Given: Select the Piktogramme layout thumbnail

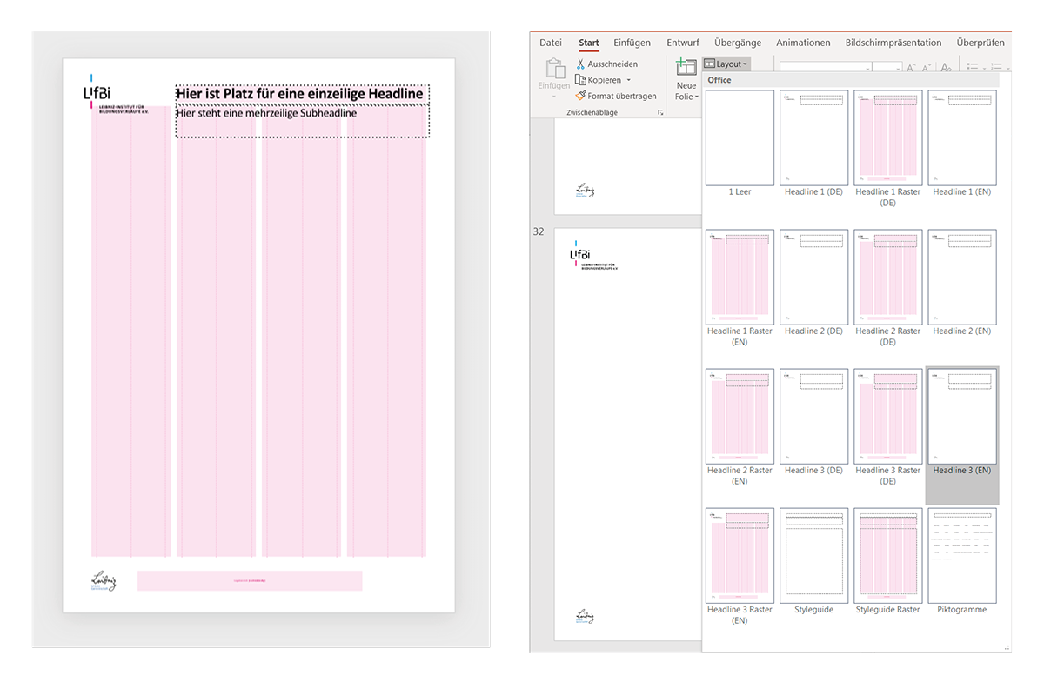Looking at the screenshot, I should click(x=961, y=556).
